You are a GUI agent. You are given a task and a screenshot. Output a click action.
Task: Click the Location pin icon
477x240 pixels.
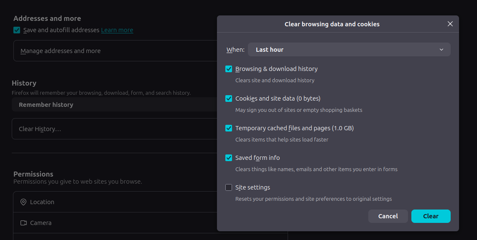pyautogui.click(x=23, y=202)
